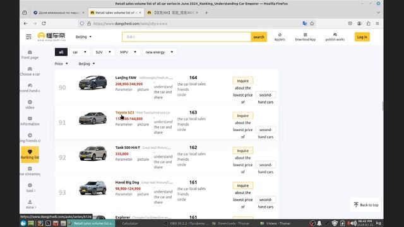The height and width of the screenshot is (227, 404).
Task: Click Inquire for Lanjing FAW
Action: (x=242, y=81)
